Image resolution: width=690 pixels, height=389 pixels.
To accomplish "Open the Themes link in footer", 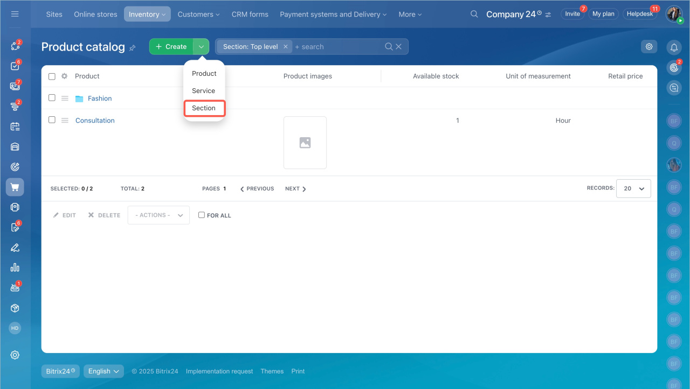I will tap(272, 371).
